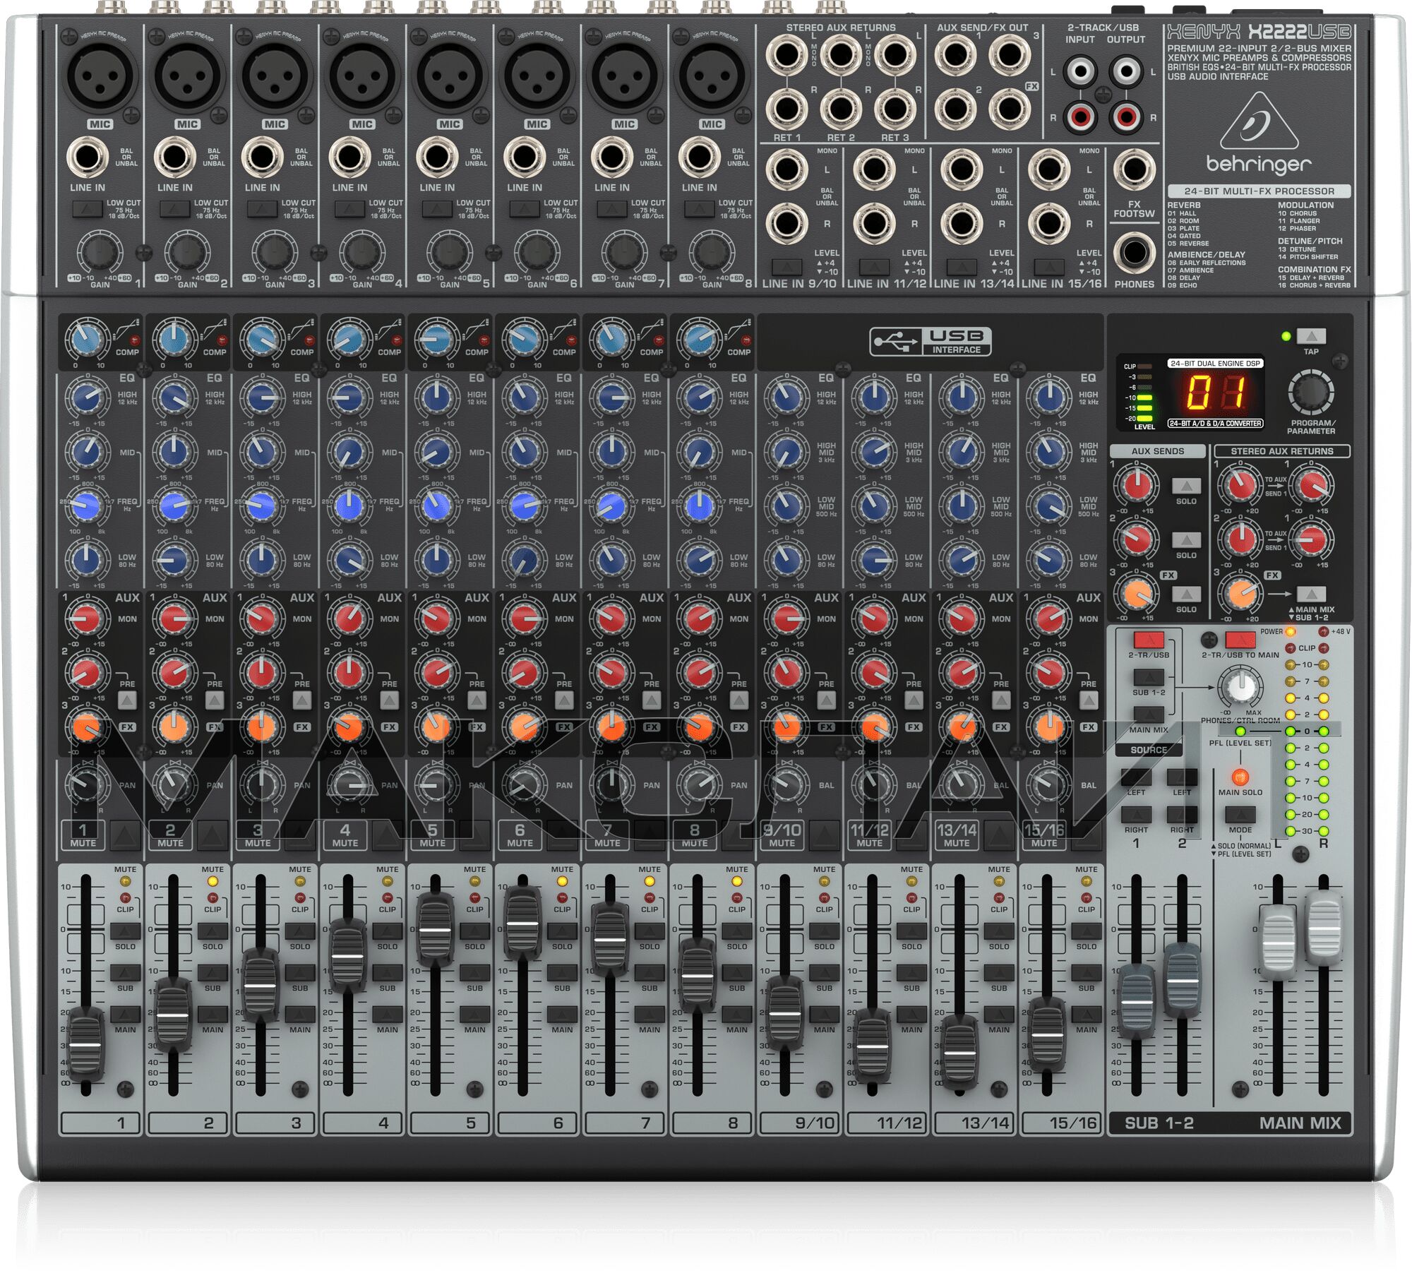Click the XENYX X2222USB model name
Image resolution: width=1412 pixels, height=1273 pixels.
pyautogui.click(x=1259, y=32)
